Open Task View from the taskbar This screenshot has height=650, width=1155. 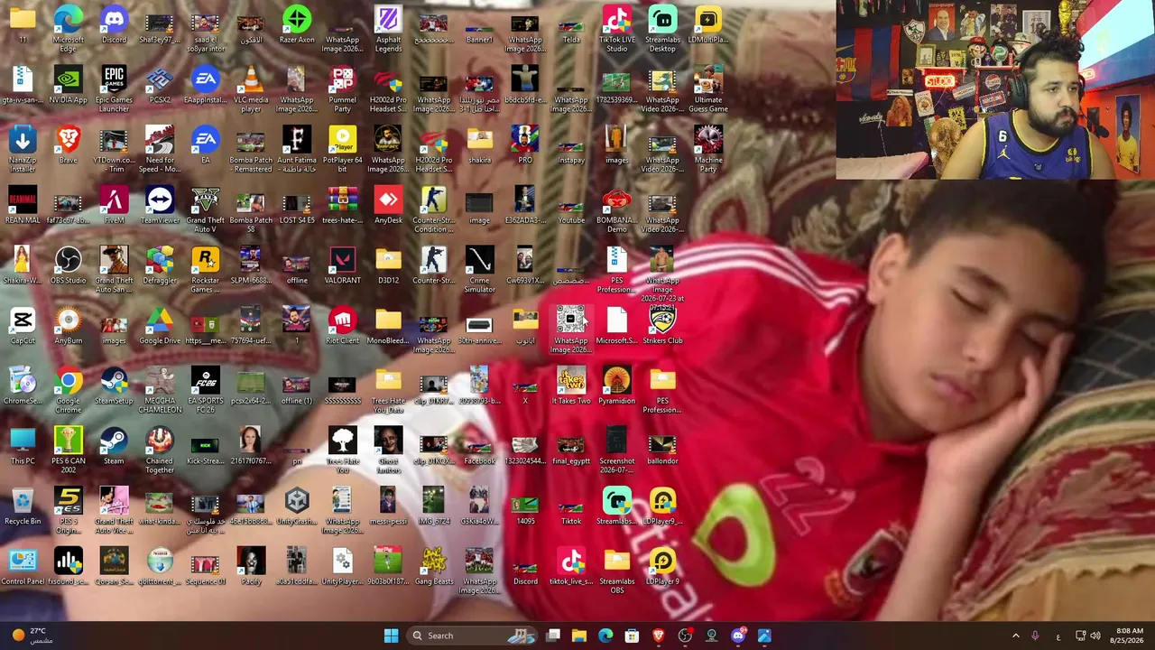553,636
